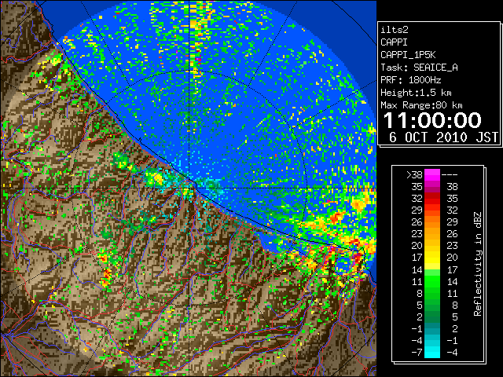Viewport: 503px width, 377px height.
Task: Click the red 32 dBZ color swatch
Action: (x=432, y=199)
